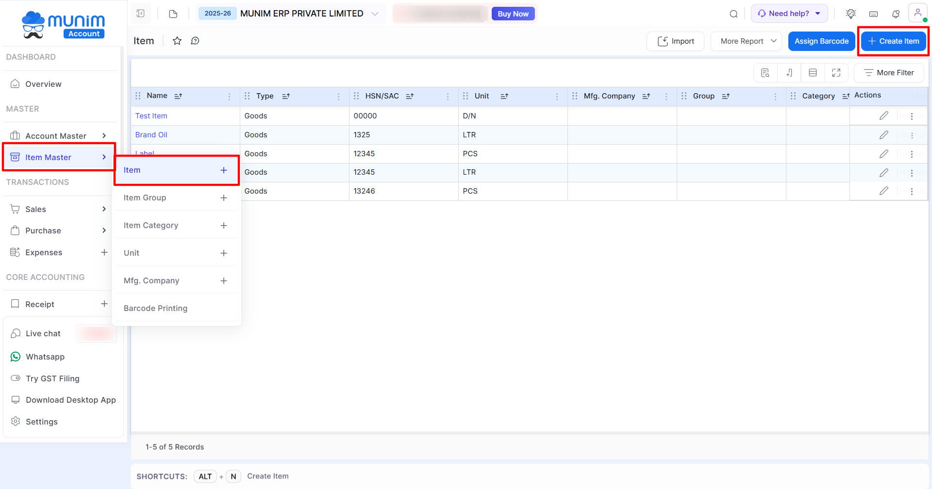The height and width of the screenshot is (490, 932).
Task: Expand the Item Master submenu
Action: pyautogui.click(x=104, y=157)
